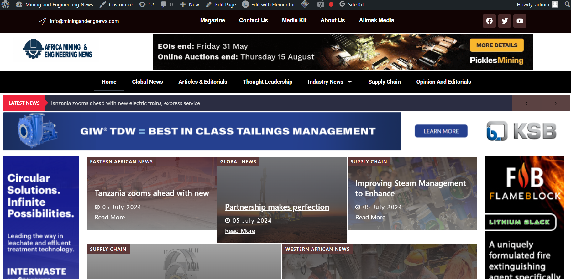571x279 pixels.
Task: Open the YouTube social icon
Action: click(x=520, y=21)
